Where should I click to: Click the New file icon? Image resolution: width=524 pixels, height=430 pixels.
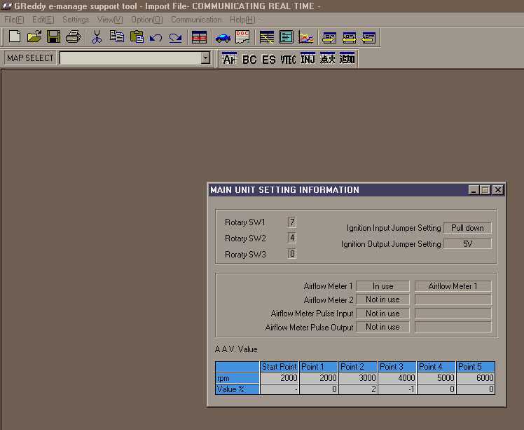coord(15,36)
